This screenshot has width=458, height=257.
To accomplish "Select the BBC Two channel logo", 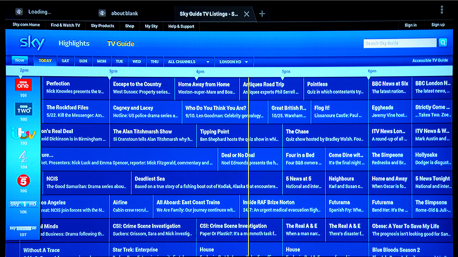I will click(x=23, y=109).
